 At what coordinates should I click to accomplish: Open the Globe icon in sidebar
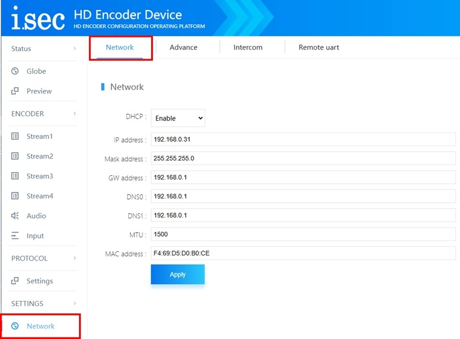click(15, 71)
